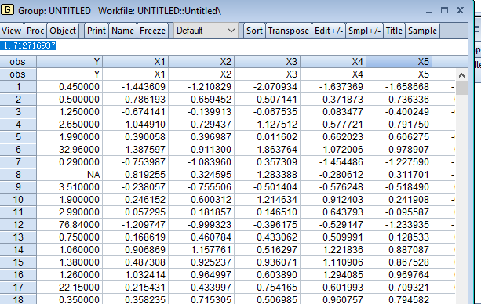481x304 pixels.
Task: Click Y value 22.15000
Action: click(69, 287)
